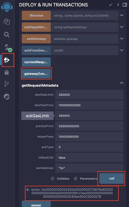This screenshot has height=207, width=129.
Task: Click the Parameters label
Action: (88, 179)
